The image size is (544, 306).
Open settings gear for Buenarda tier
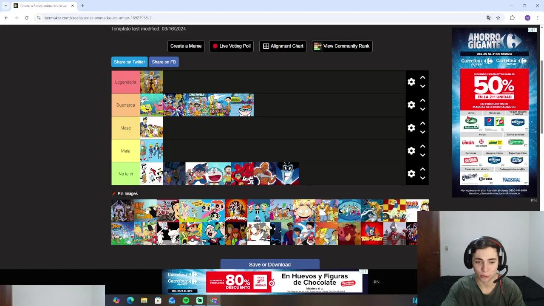pyautogui.click(x=411, y=105)
